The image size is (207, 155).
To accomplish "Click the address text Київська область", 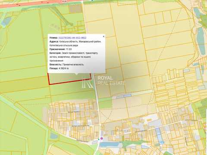I will (x=69, y=42).
